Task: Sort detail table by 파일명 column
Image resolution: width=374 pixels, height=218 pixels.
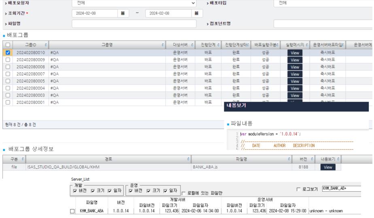Action: pos(289,159)
